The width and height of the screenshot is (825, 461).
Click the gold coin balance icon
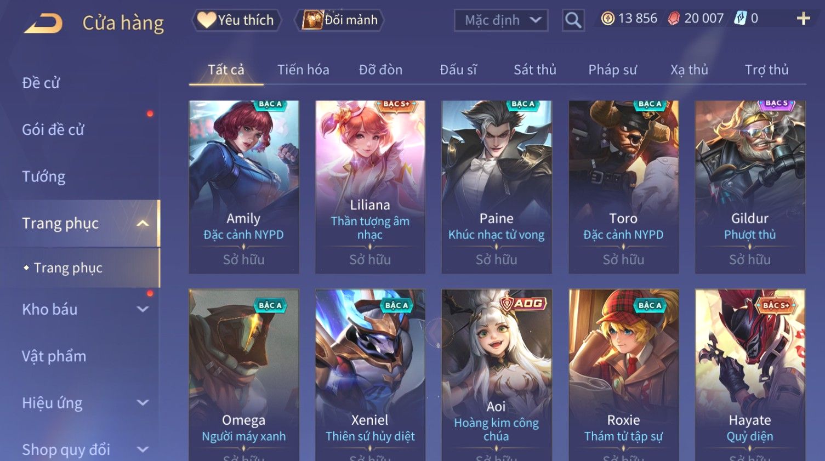coord(607,19)
